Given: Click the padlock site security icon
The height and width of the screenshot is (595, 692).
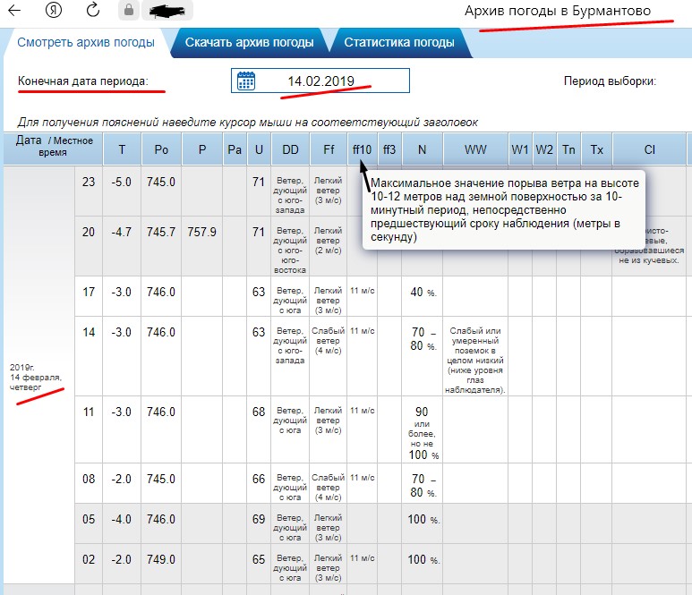Looking at the screenshot, I should [128, 10].
